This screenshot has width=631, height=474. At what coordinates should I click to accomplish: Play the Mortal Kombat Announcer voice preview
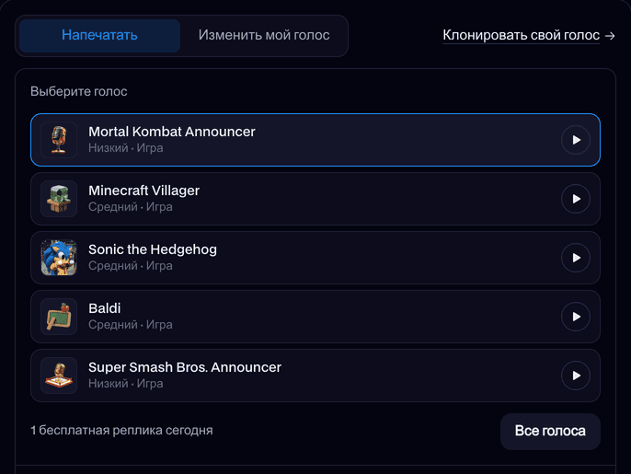coord(576,140)
